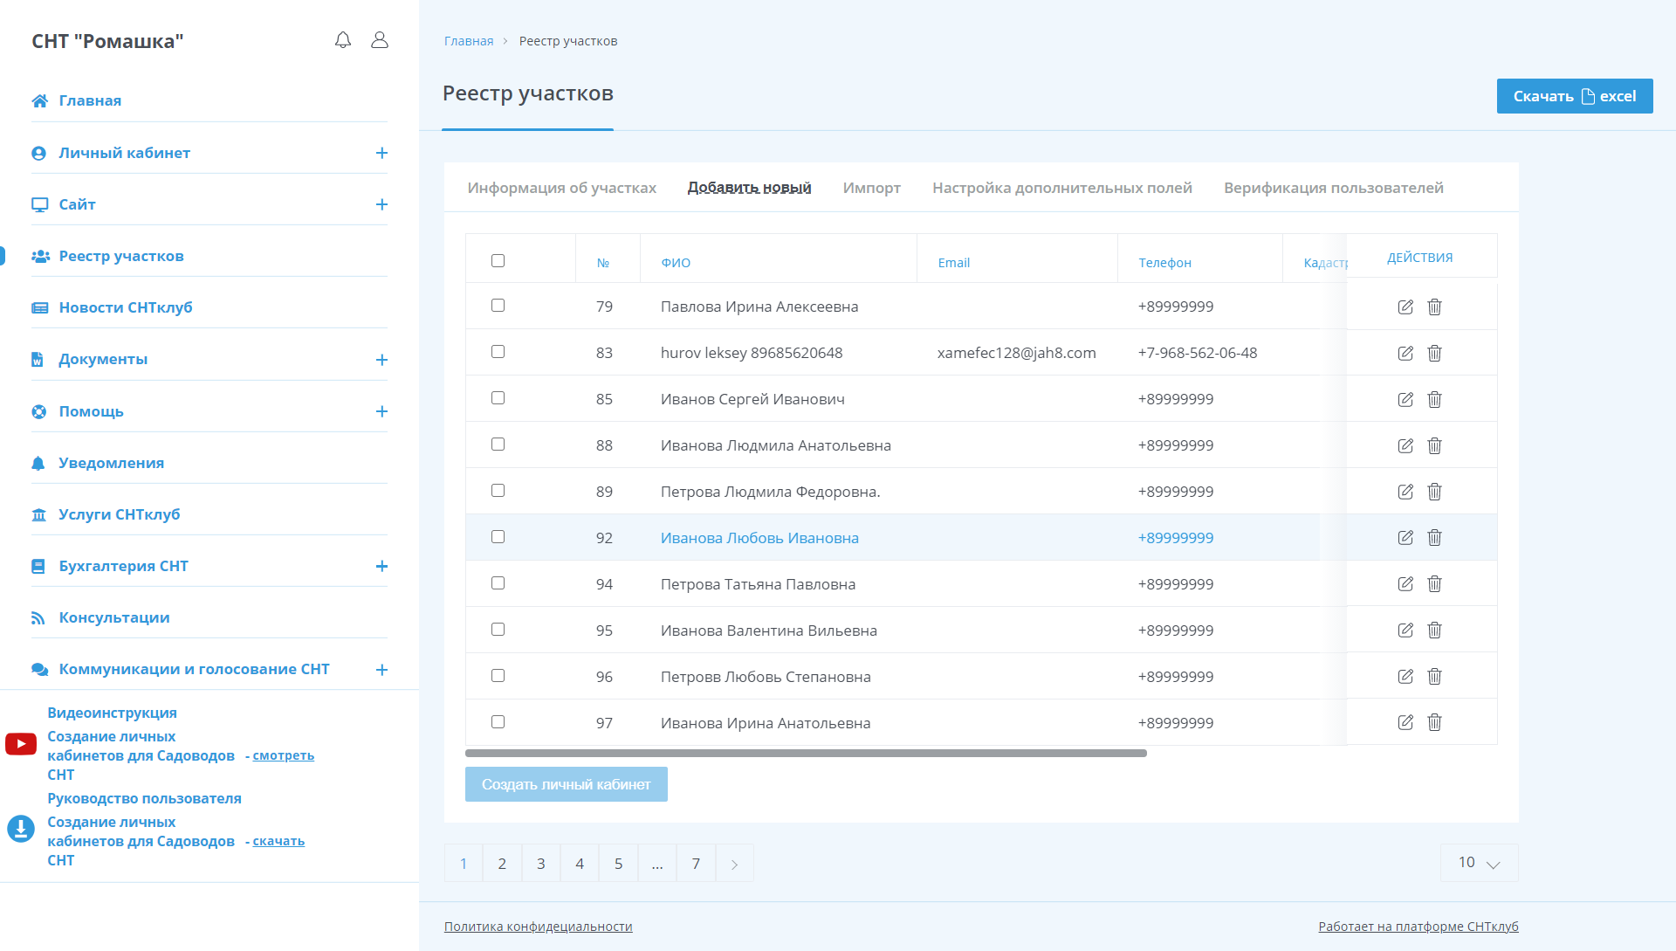
Task: Click the blue download guide icon
Action: 21,828
